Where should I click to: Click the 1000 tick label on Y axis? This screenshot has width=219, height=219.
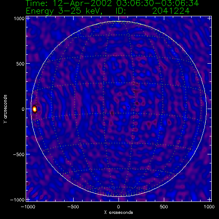(x=19, y=18)
